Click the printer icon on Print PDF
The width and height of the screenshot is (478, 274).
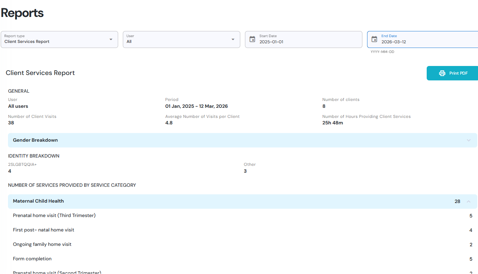(x=442, y=73)
